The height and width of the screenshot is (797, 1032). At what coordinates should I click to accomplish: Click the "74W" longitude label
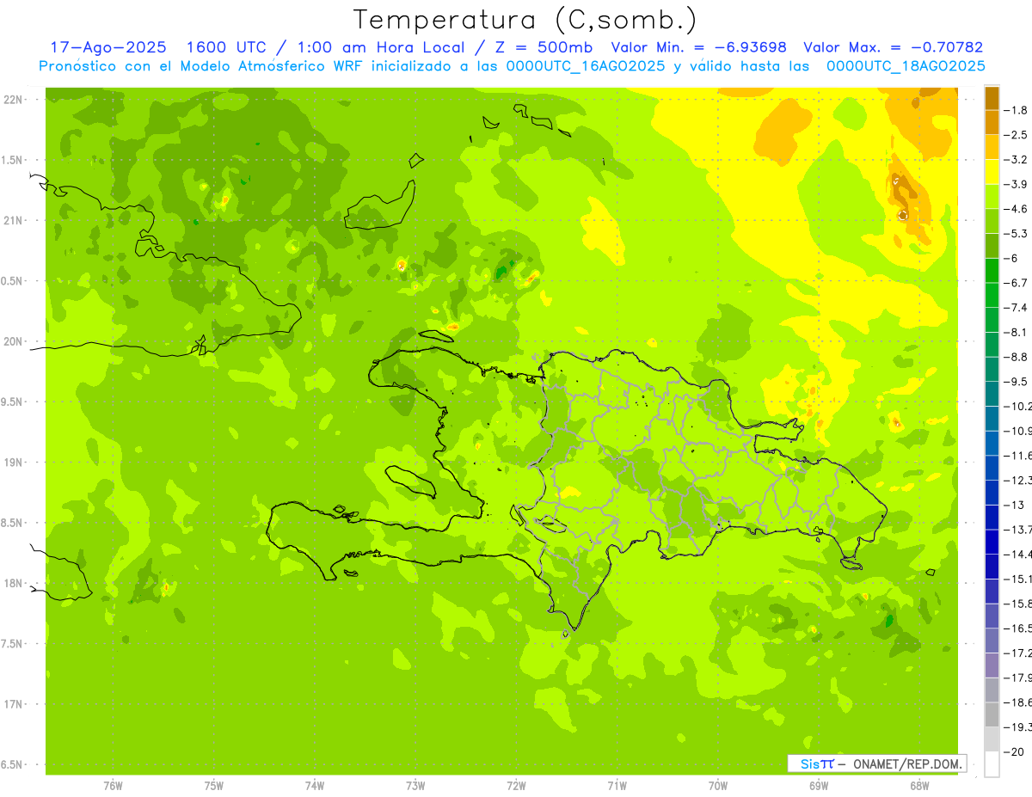[315, 787]
